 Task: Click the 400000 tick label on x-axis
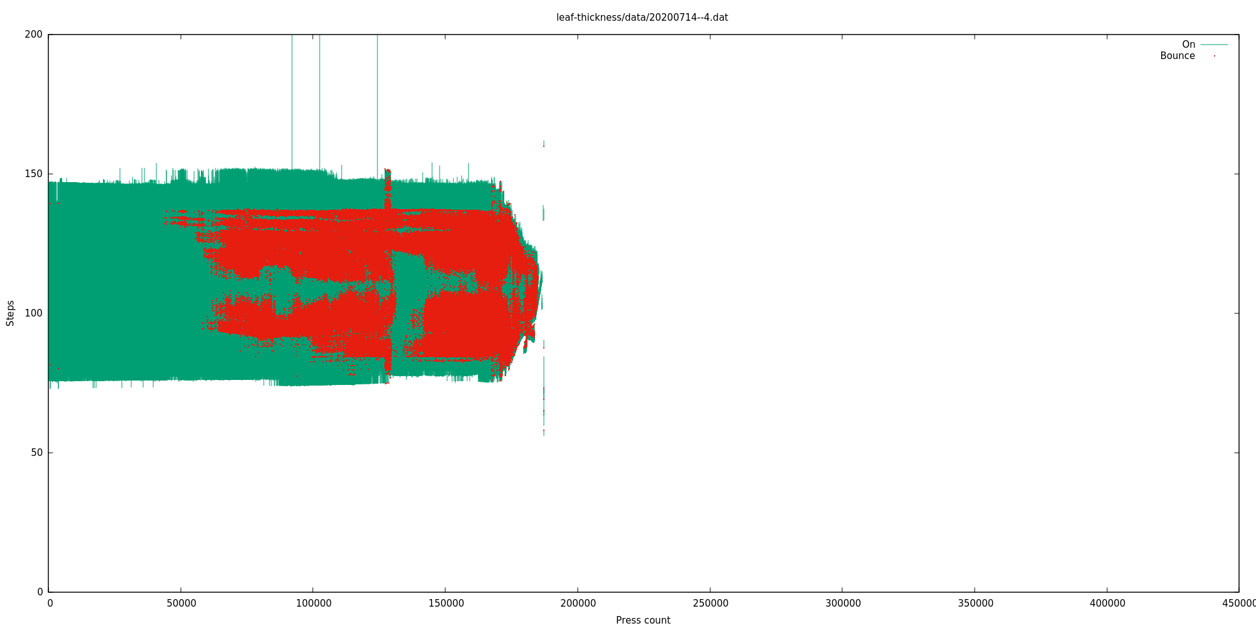pyautogui.click(x=1107, y=604)
